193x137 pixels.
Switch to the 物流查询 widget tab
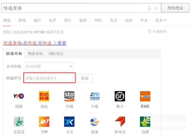(35, 53)
